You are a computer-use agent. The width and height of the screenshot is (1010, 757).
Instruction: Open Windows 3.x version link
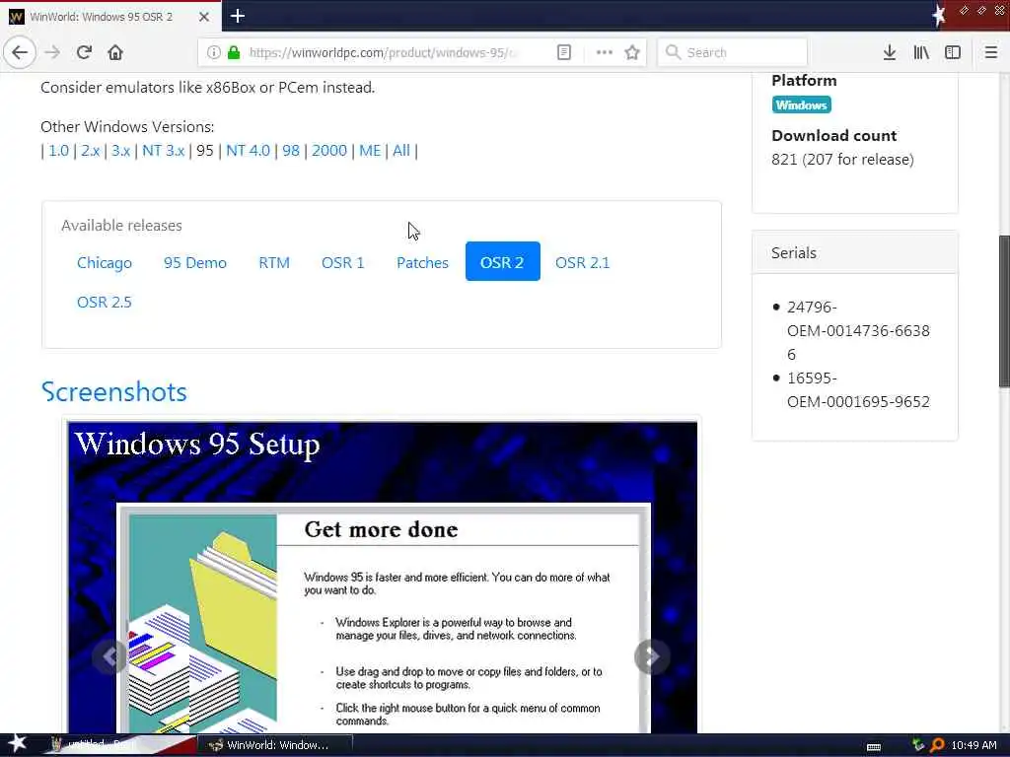(120, 151)
